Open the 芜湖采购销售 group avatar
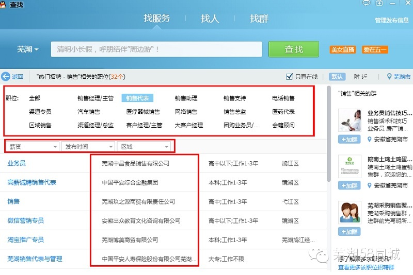This screenshot has height=275, width=413. (349, 212)
